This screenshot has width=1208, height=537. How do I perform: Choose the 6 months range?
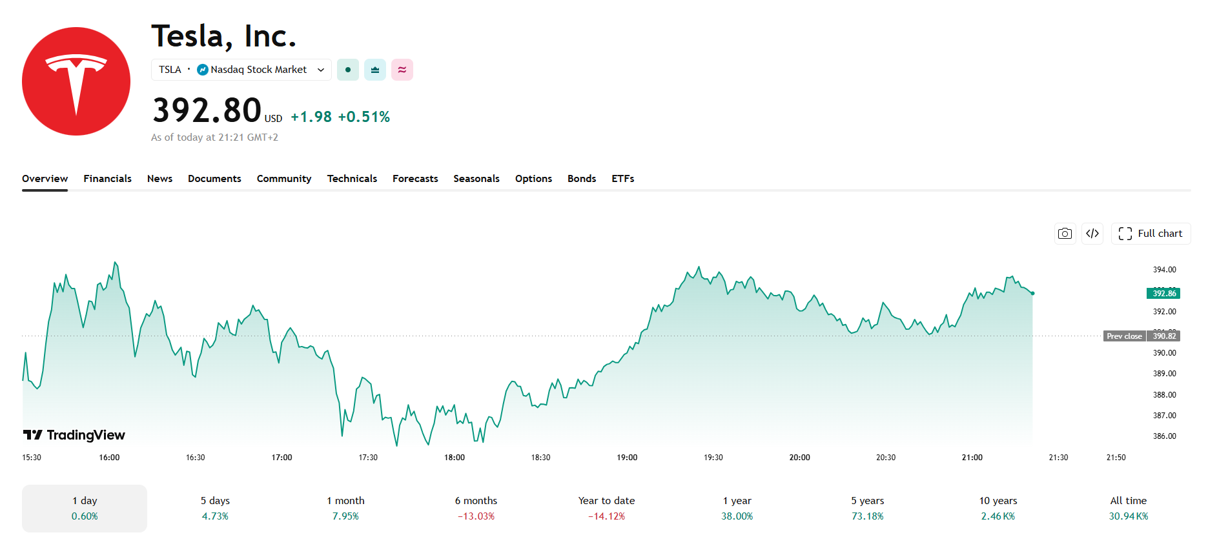pyautogui.click(x=476, y=509)
